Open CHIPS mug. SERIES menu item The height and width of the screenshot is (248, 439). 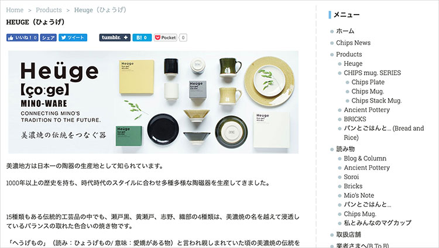(x=372, y=73)
